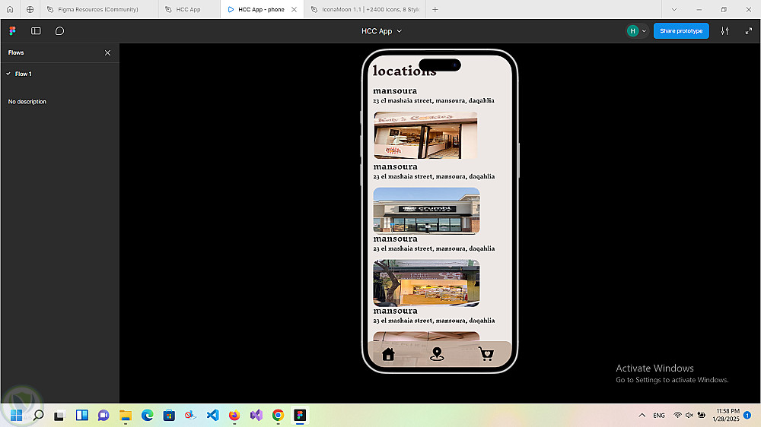Click the ENG language indicator
The image size is (761, 427).
click(x=659, y=416)
